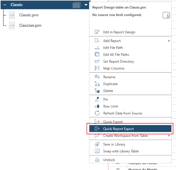The image size is (176, 170).
Task: Click the Classic.prn report file icon
Action: pyautogui.click(x=12, y=15)
